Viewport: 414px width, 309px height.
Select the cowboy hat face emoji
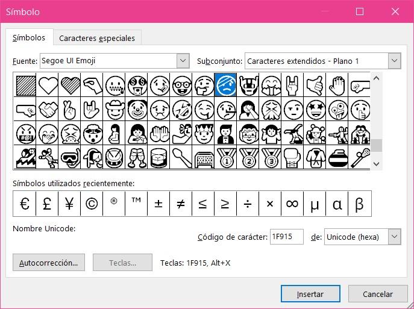114,110
